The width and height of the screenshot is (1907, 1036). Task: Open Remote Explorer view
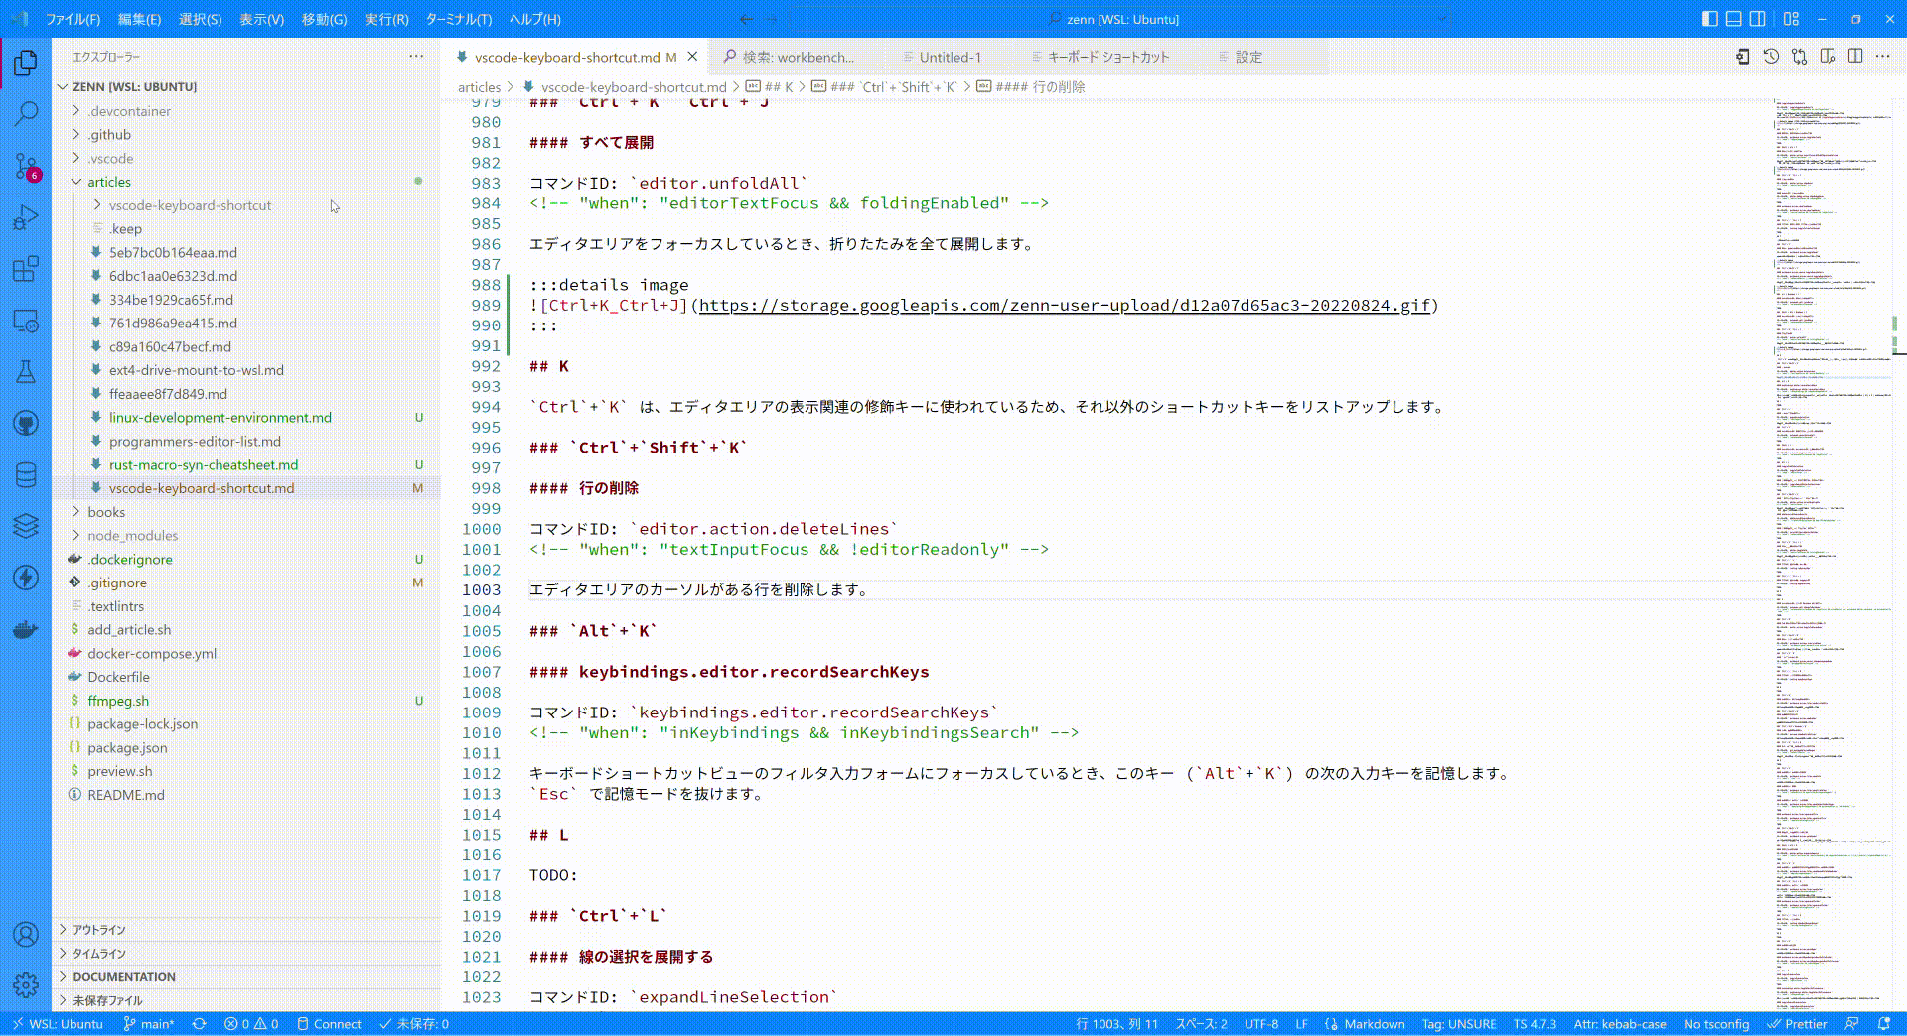(x=26, y=321)
